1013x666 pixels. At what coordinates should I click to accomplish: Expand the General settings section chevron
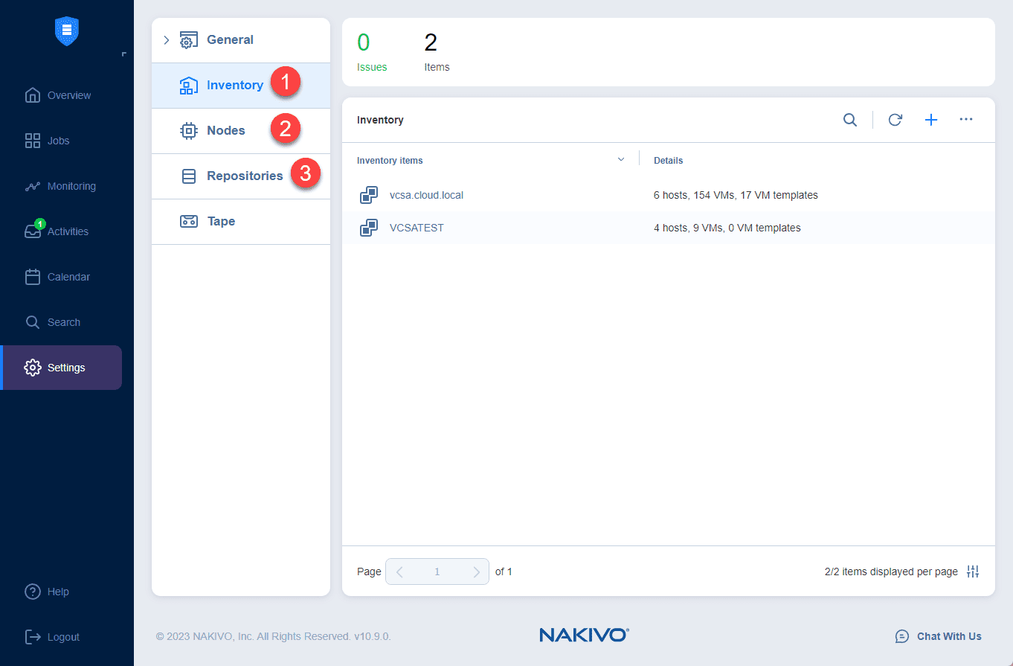(167, 40)
